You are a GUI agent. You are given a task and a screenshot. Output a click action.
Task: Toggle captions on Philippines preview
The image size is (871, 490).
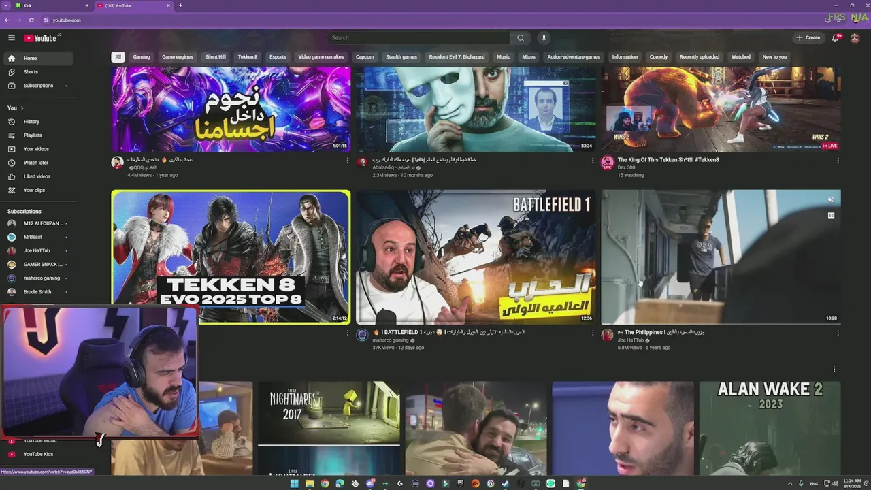831,216
